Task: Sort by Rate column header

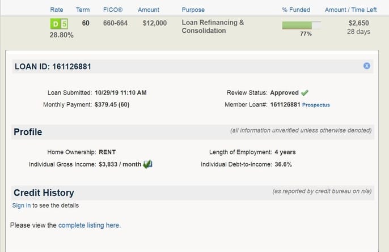Action: tap(57, 10)
